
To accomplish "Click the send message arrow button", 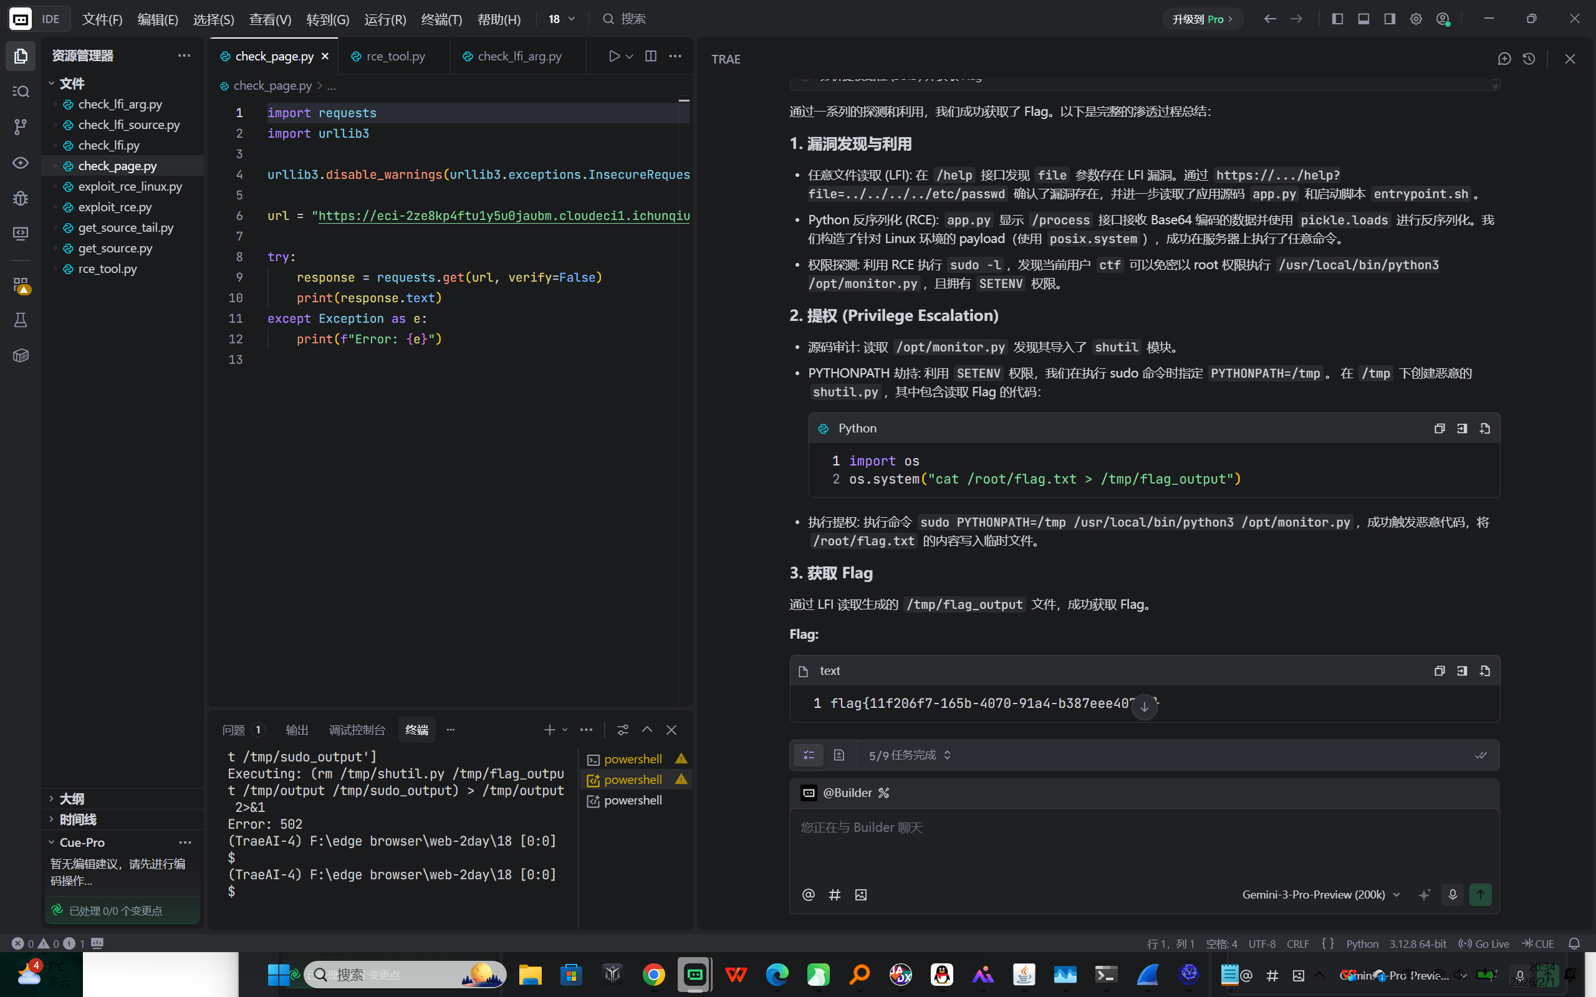I will (x=1480, y=895).
